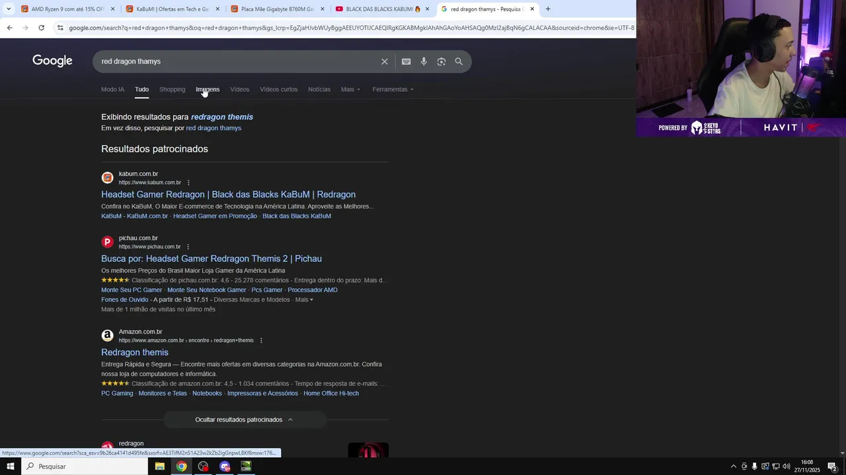Screen dimensions: 846x475
Task: Reload the page with the refresh icon
Action: (41, 28)
